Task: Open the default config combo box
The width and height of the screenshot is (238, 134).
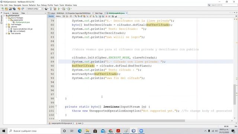Action: [35, 9]
